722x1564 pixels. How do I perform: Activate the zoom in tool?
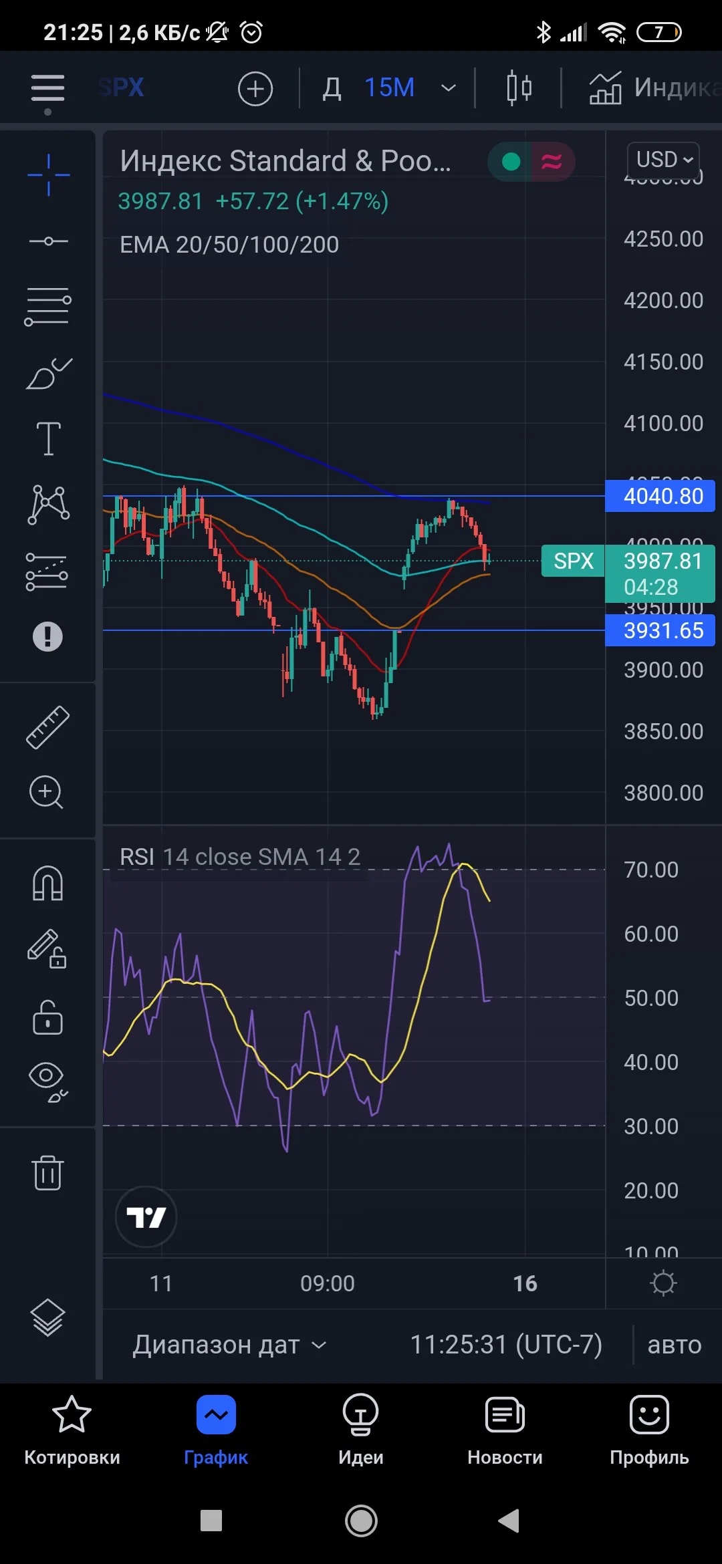47,793
